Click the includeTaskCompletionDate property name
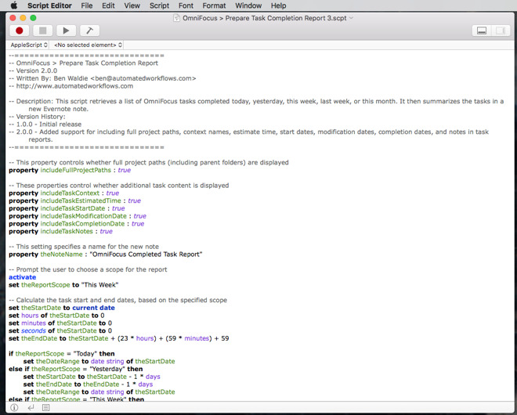 tap(82, 223)
